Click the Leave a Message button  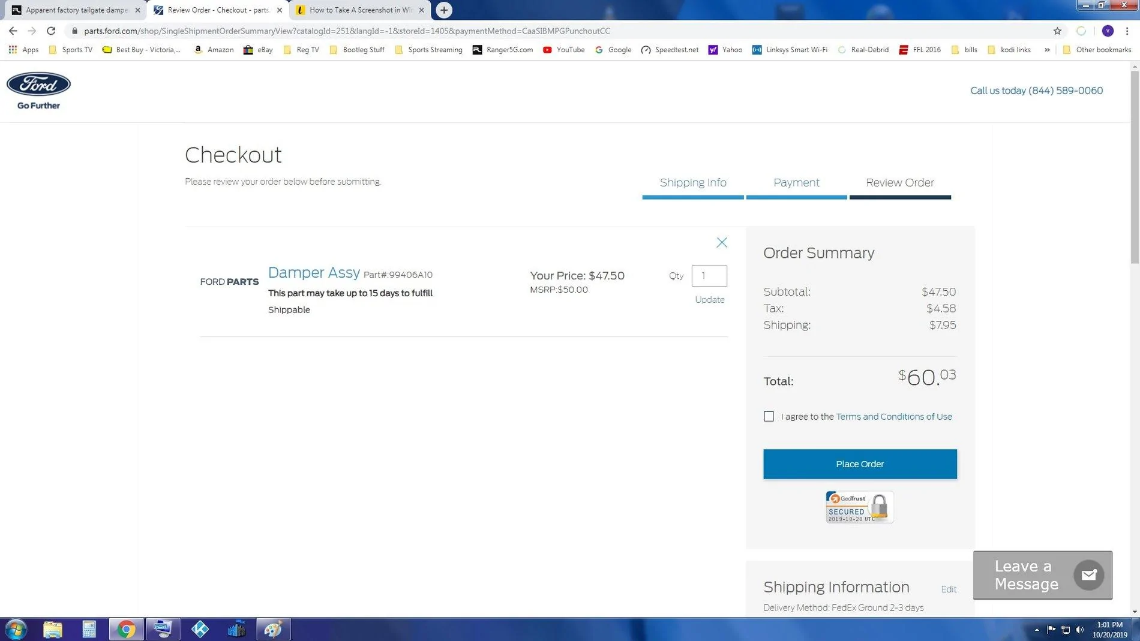1042,575
